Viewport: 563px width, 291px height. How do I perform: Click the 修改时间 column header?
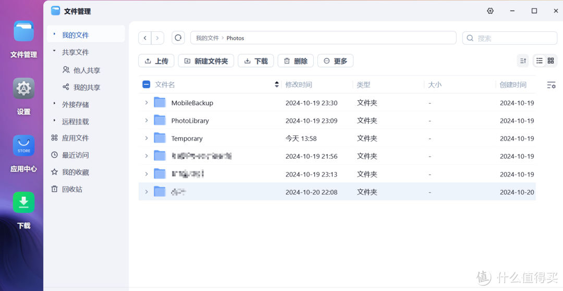coord(299,85)
